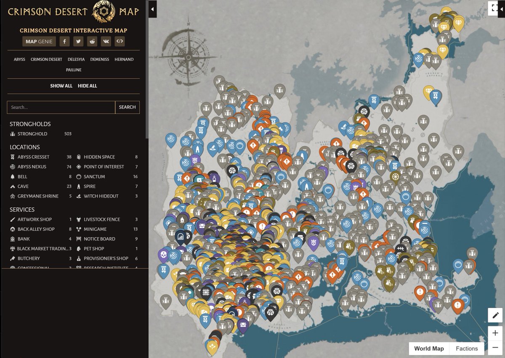Share map on VK
This screenshot has width=505, height=358.
(106, 42)
